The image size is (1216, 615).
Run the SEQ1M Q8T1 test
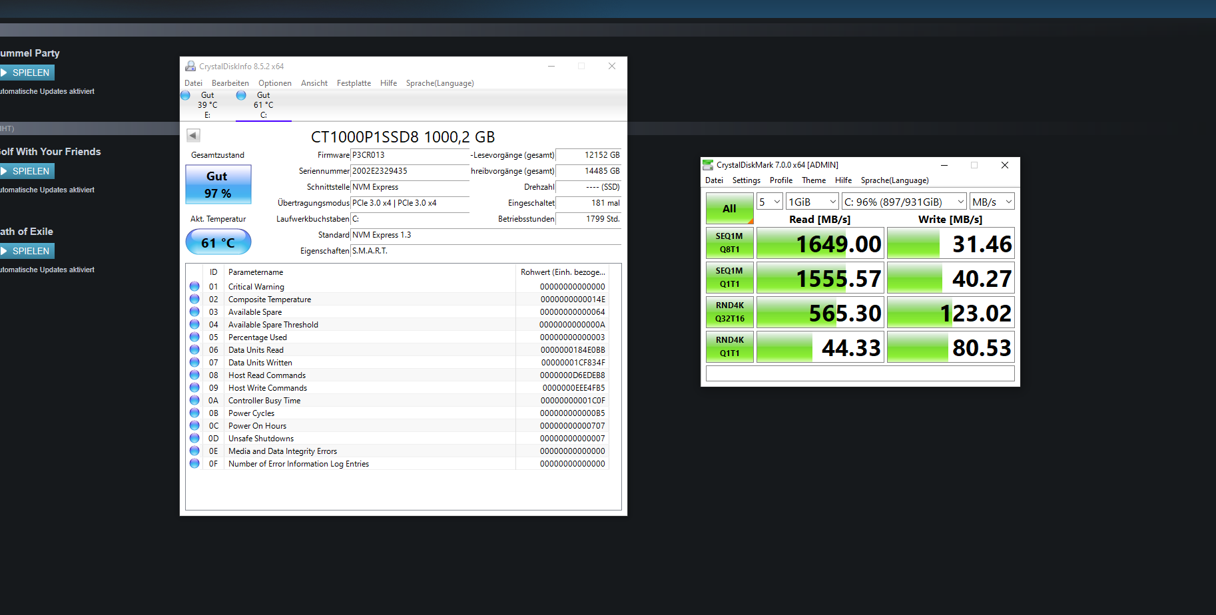730,243
